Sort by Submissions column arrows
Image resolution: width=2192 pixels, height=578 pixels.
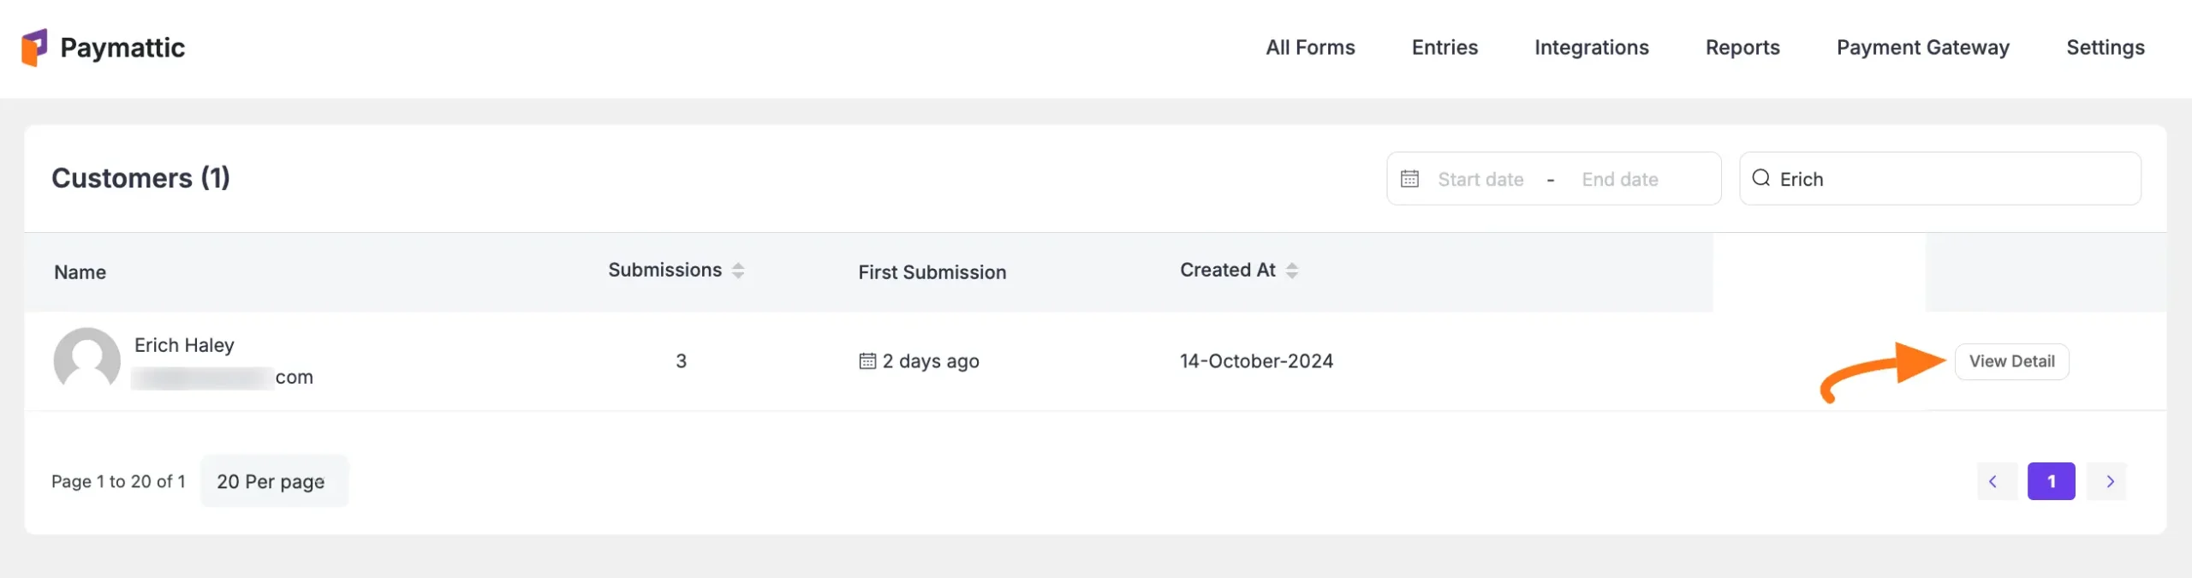(738, 271)
